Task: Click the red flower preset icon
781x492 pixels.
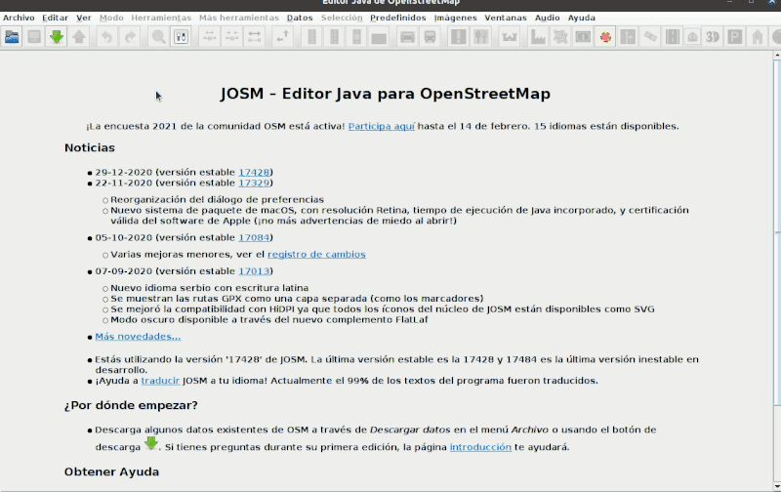Action: (x=605, y=37)
